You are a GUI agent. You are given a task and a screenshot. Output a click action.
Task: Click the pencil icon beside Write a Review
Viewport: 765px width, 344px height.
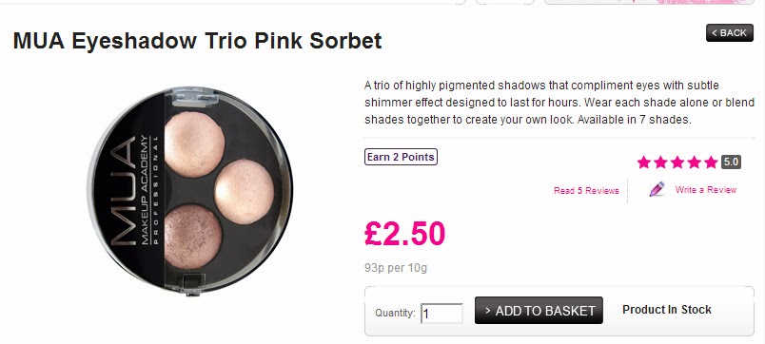coord(657,189)
